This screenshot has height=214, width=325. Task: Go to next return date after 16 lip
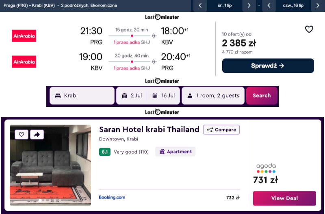click(318, 6)
